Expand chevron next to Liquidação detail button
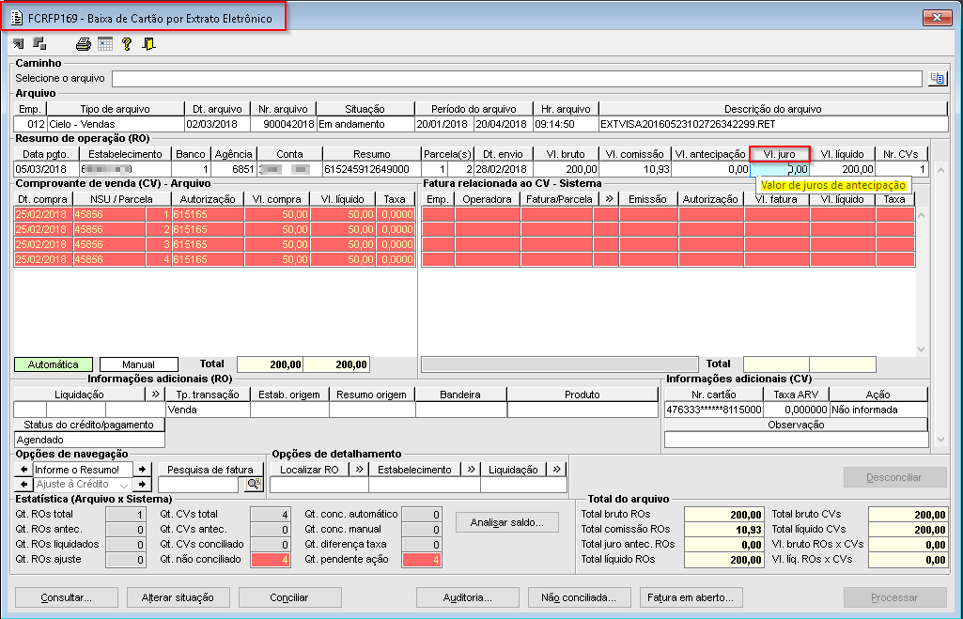Viewport: 963px width, 619px height. (x=556, y=469)
